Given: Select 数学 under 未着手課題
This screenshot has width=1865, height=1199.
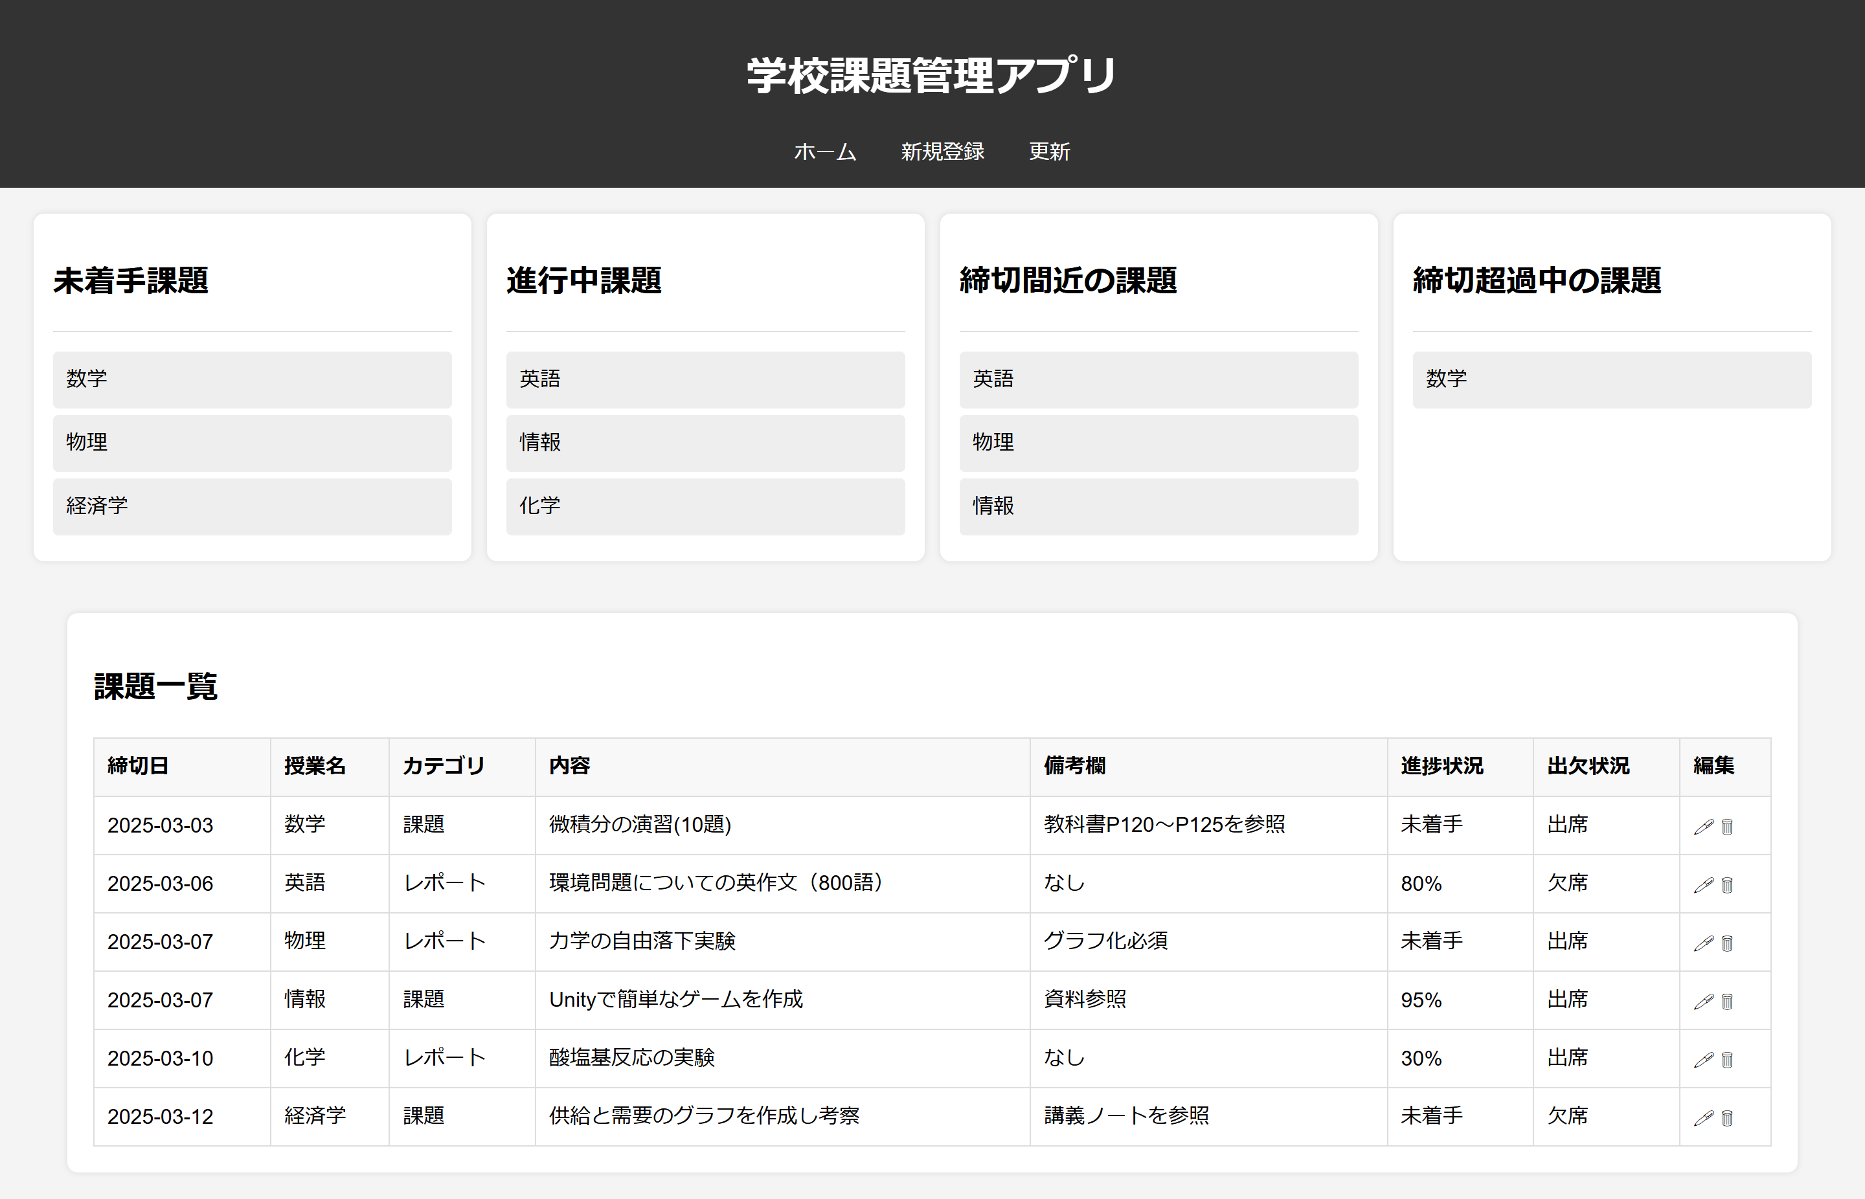Looking at the screenshot, I should (251, 379).
